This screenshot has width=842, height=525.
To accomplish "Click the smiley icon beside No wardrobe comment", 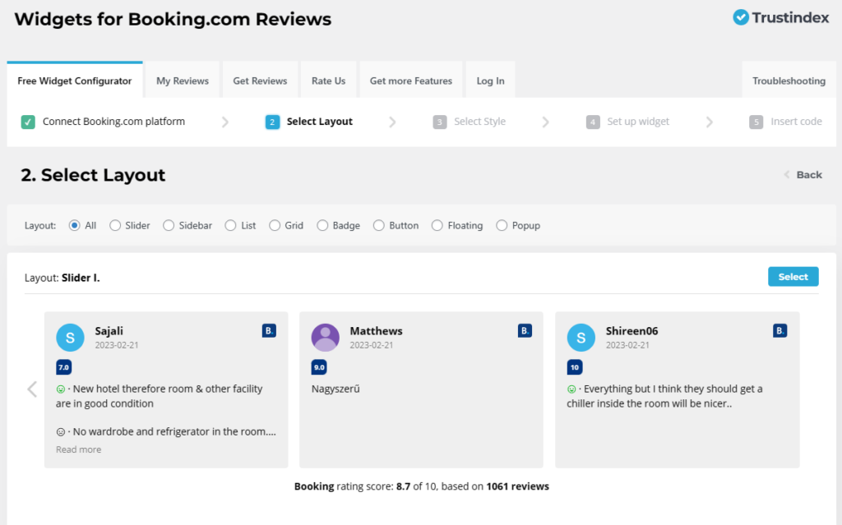I will pos(60,431).
